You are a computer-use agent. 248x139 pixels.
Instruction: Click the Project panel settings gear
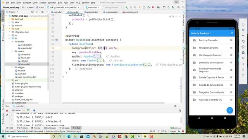pyautogui.click(x=42, y=12)
